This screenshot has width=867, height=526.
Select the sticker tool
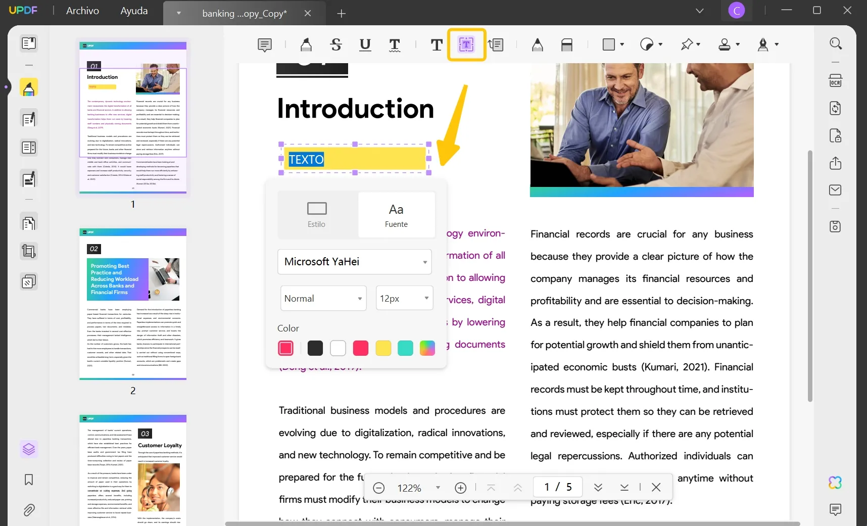[647, 44]
